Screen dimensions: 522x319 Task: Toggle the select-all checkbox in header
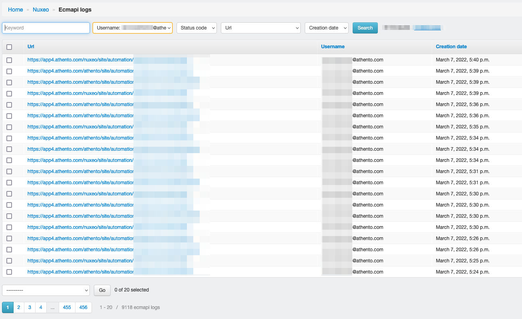9,47
